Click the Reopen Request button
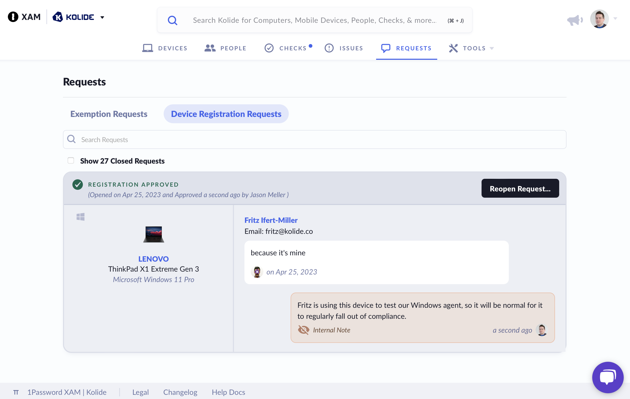This screenshot has height=399, width=630. click(x=520, y=188)
